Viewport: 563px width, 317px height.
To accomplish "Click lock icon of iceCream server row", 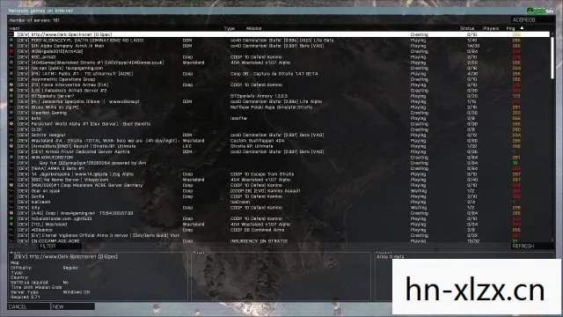I will (x=11, y=202).
